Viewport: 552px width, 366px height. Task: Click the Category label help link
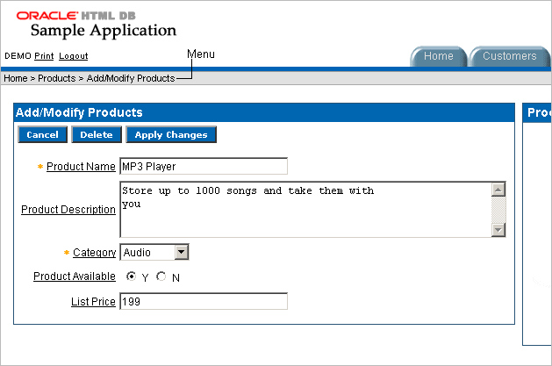coord(94,253)
